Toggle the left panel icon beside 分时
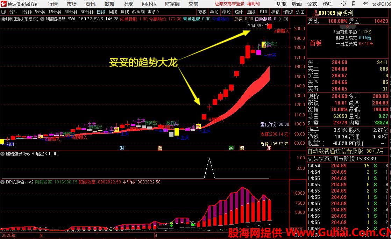Image resolution: width=391 pixels, height=239 pixels. point(3,12)
